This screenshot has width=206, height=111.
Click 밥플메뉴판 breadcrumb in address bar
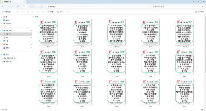52,6
